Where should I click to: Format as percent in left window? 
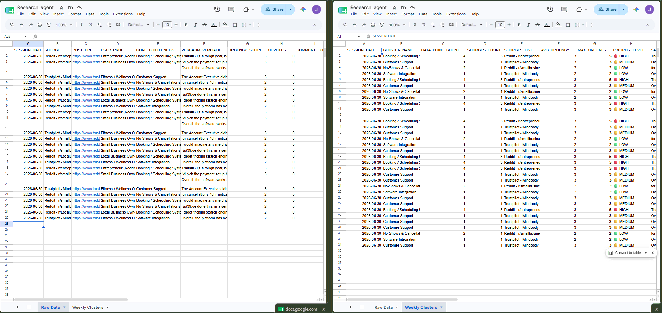(90, 25)
